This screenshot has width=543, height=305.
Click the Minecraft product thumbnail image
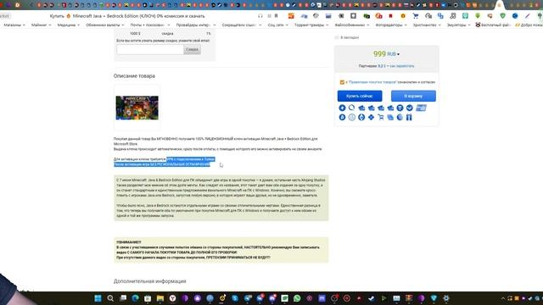(x=137, y=108)
